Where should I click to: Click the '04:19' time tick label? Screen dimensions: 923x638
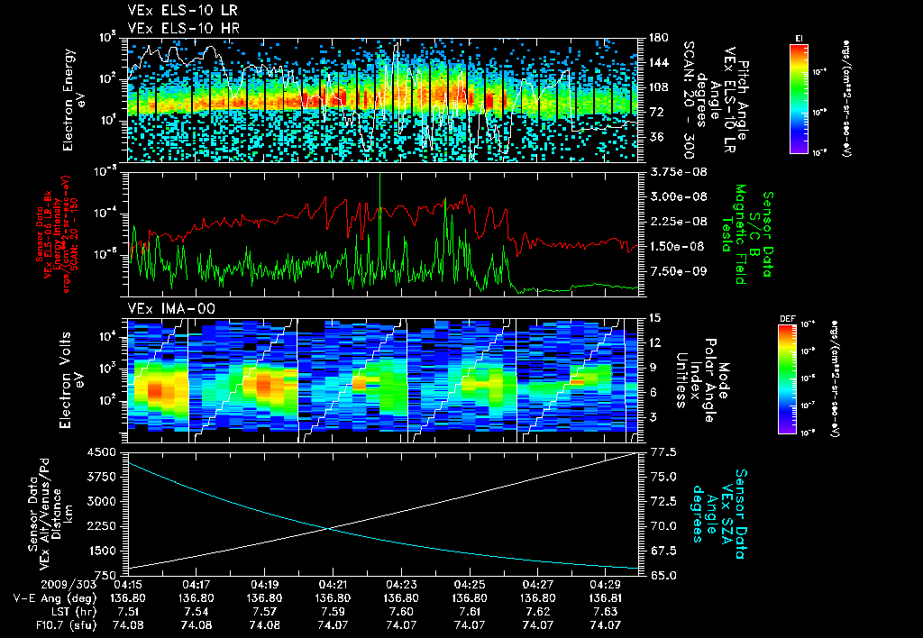[265, 586]
